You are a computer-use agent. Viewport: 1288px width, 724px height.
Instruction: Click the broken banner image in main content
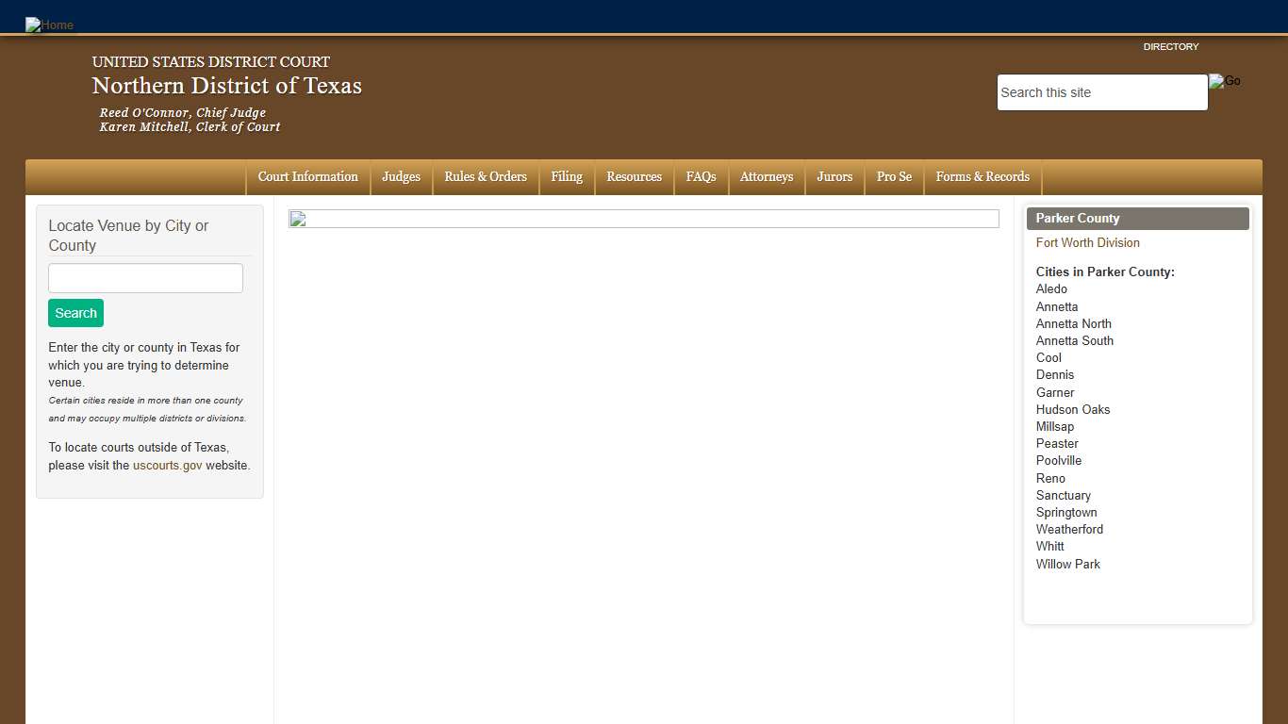click(x=643, y=219)
